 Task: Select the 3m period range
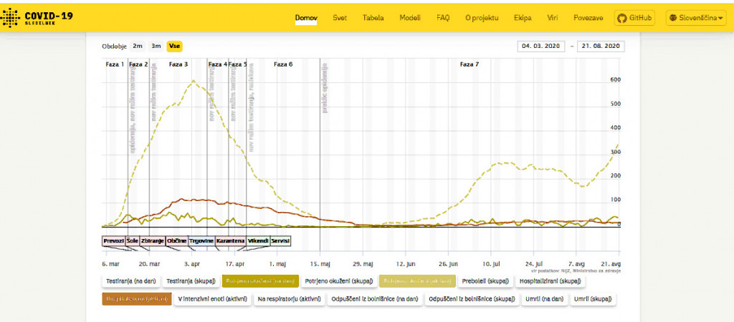pos(156,47)
